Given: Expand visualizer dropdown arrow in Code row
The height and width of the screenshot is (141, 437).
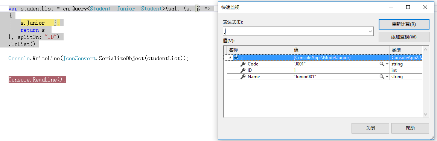Looking at the screenshot, I should (387, 64).
